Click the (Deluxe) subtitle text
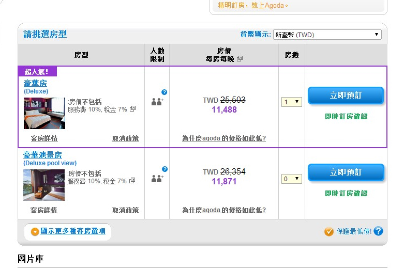 pyautogui.click(x=36, y=91)
